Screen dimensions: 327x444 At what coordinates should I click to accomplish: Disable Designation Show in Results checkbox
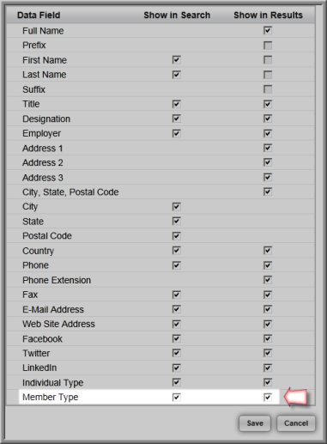click(268, 119)
